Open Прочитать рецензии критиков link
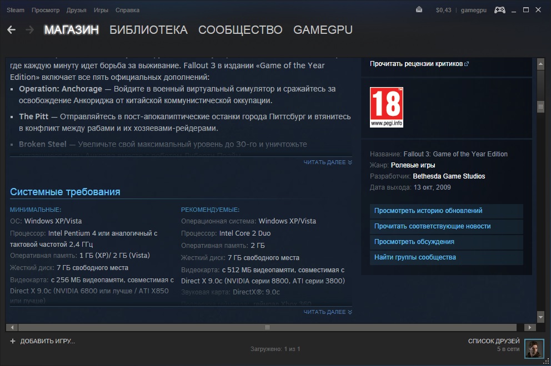This screenshot has height=366, width=551. pyautogui.click(x=419, y=64)
